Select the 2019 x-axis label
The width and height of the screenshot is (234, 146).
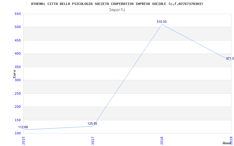pyautogui.click(x=231, y=141)
